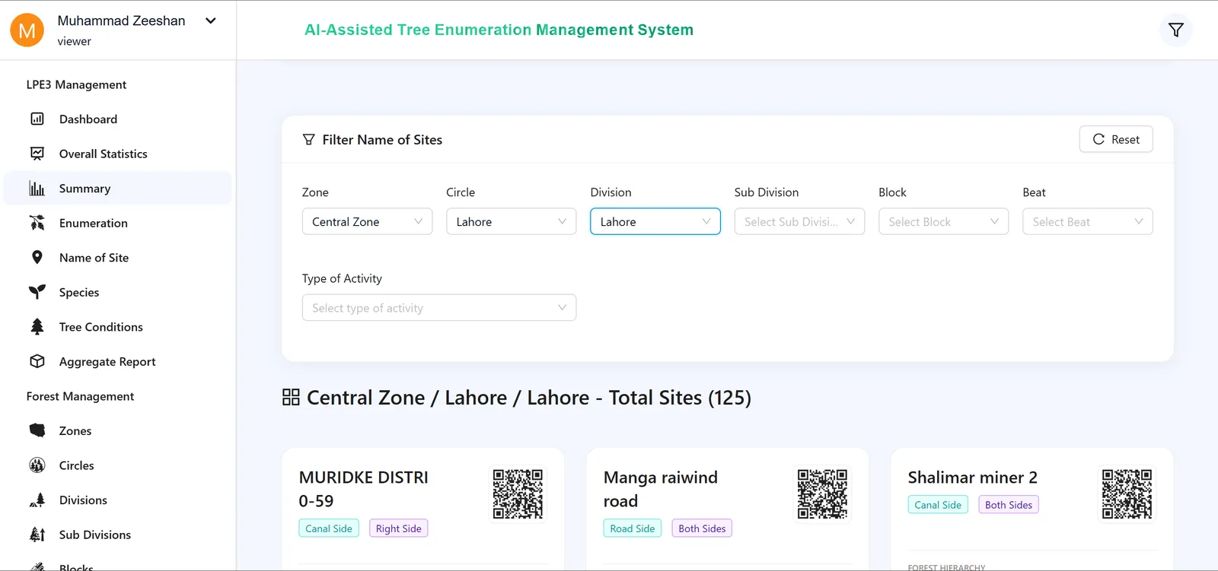Click the Divisions trees icon
Screen dimensions: 1218x571
click(37, 500)
